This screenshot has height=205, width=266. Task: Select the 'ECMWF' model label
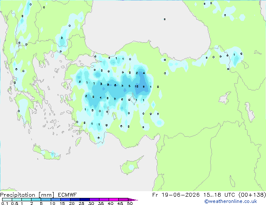coord(68,195)
